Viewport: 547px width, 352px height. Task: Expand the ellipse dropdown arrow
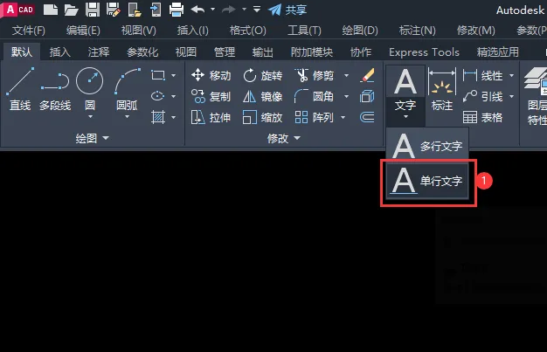(x=173, y=96)
